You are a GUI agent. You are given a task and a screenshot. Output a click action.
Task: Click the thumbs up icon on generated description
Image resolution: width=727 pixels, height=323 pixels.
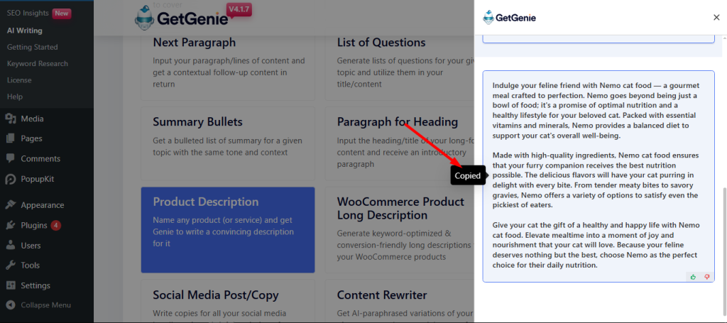693,277
